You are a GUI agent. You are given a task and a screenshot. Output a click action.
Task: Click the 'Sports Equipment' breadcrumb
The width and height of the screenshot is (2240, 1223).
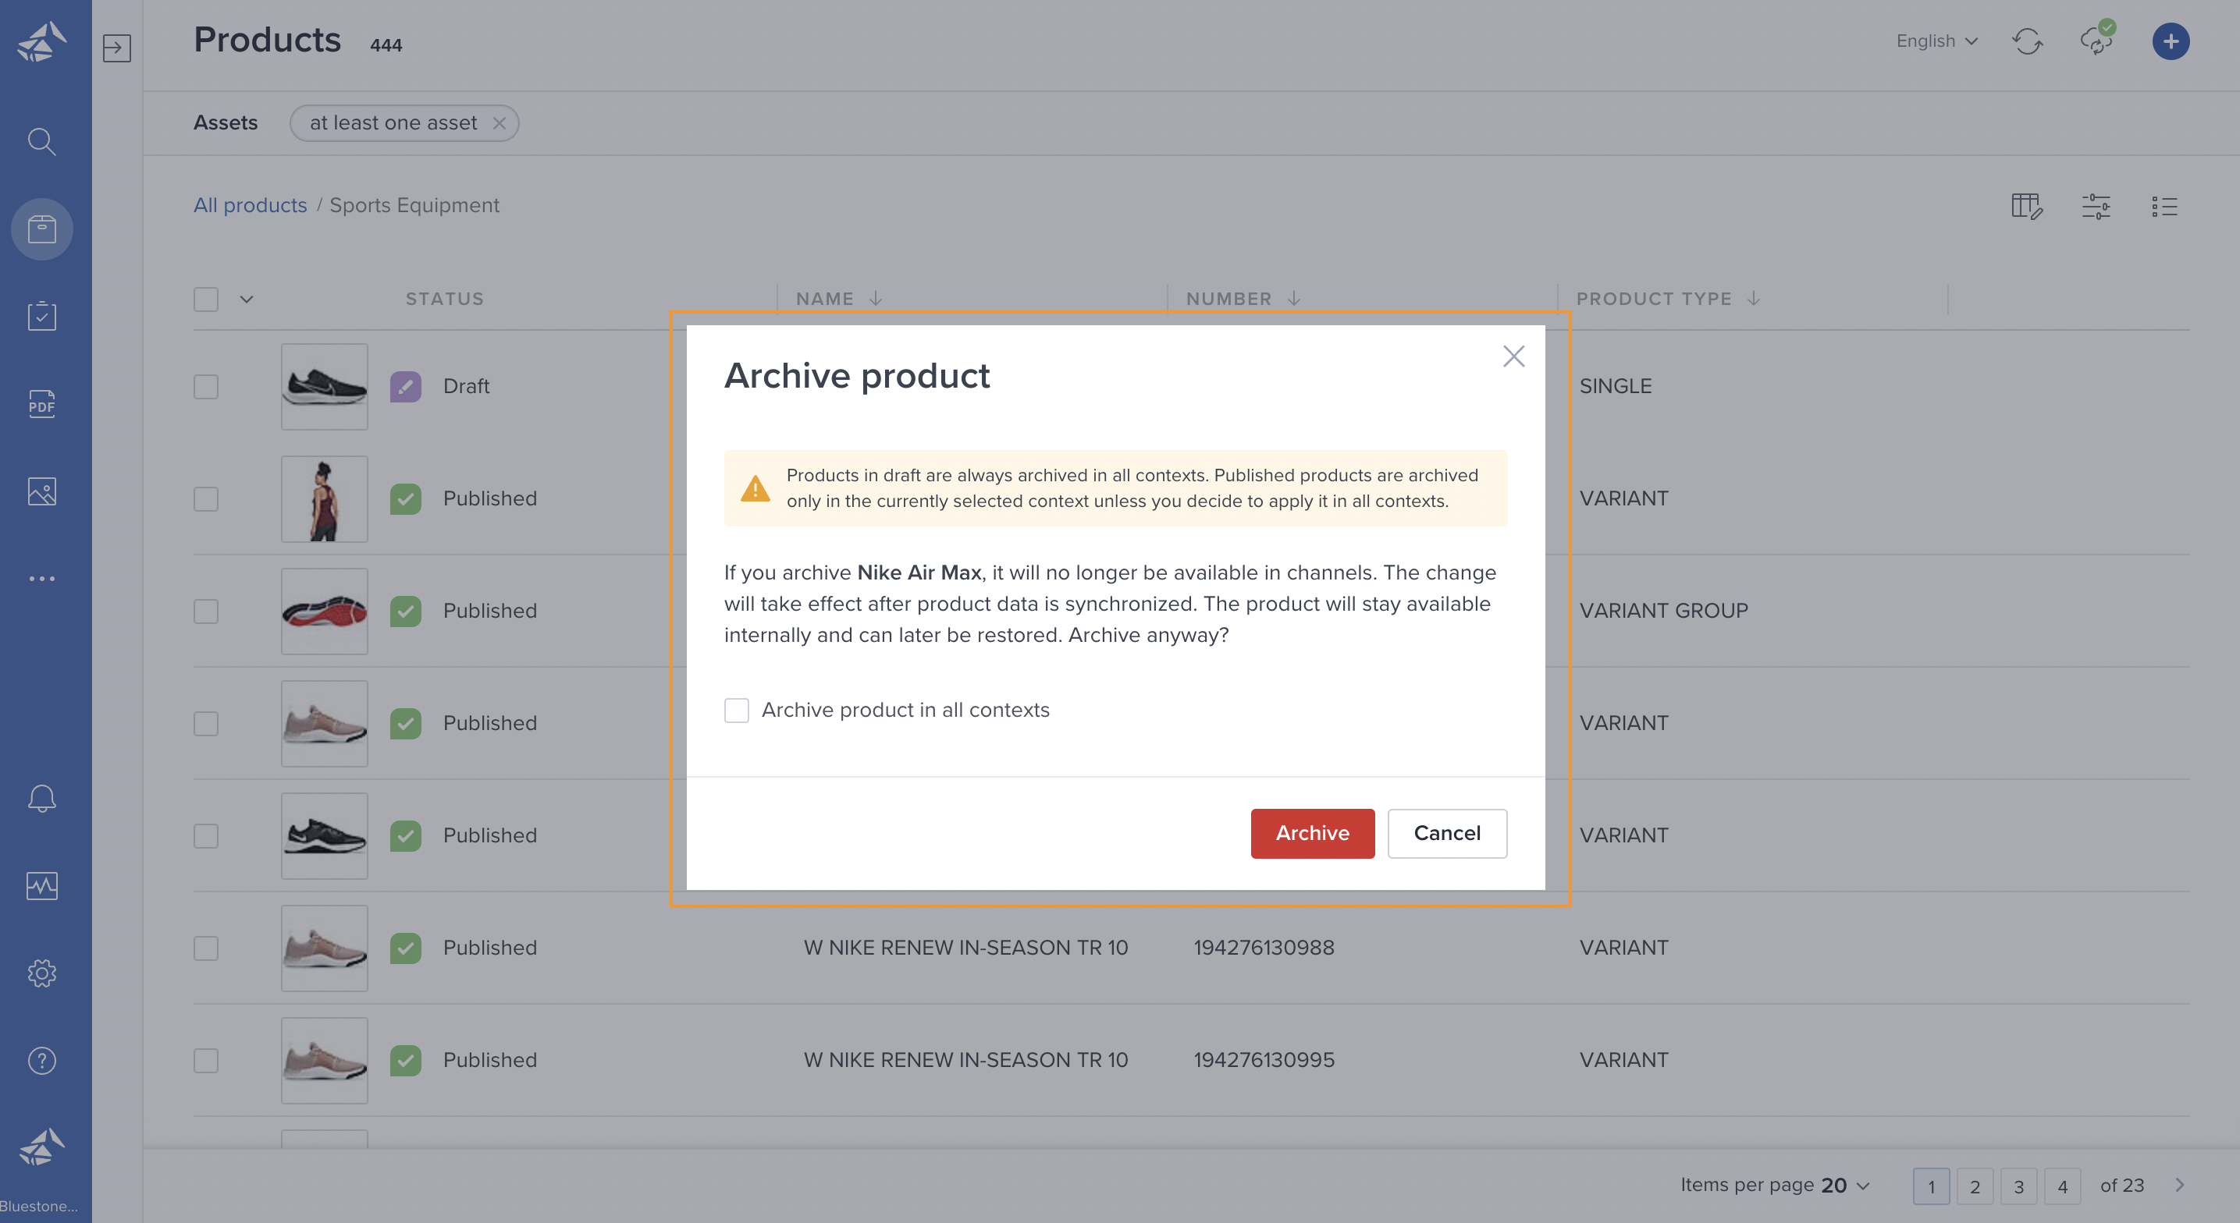coord(414,205)
